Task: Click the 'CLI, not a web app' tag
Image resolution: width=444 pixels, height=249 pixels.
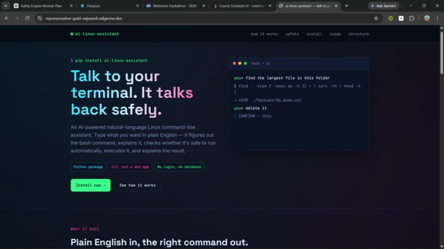Action: click(130, 167)
